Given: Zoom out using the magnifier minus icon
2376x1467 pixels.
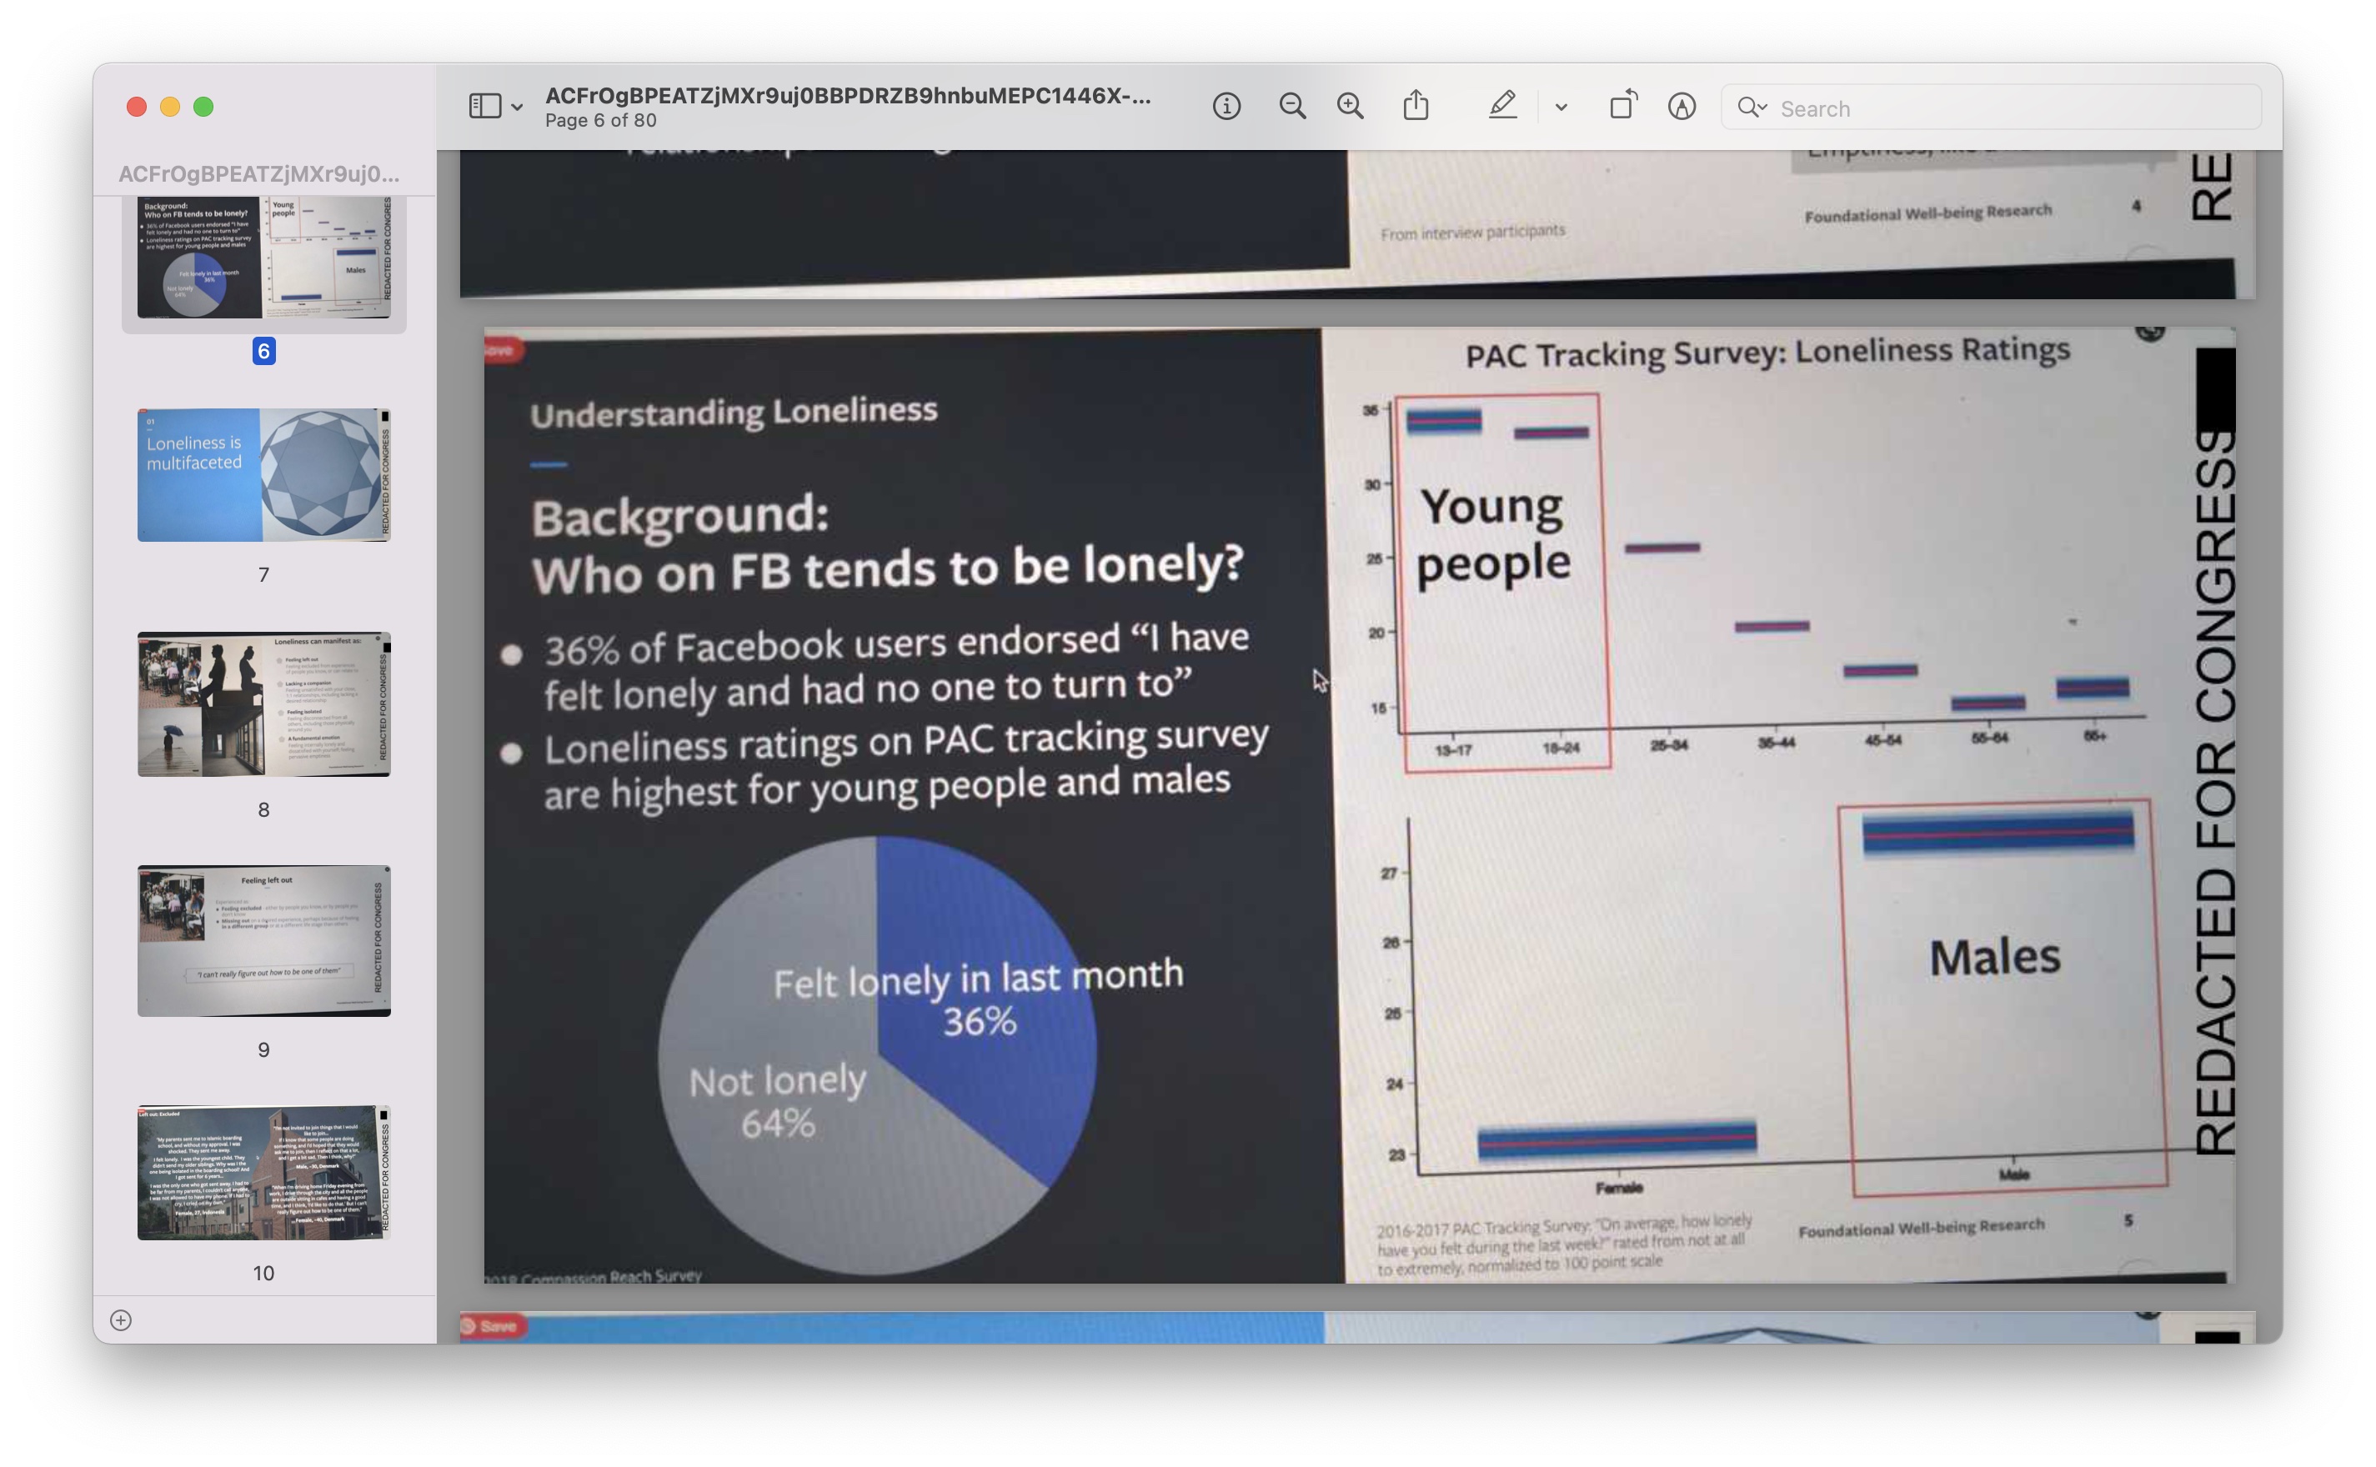Looking at the screenshot, I should (x=1291, y=107).
